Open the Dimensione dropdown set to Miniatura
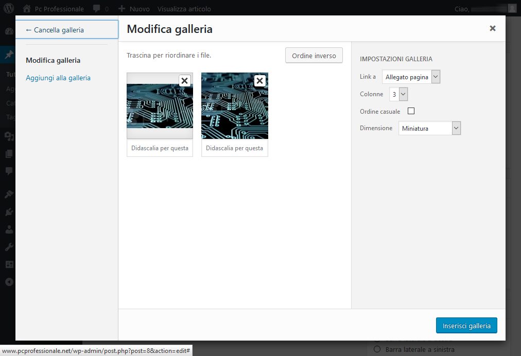521x356 pixels. click(429, 128)
